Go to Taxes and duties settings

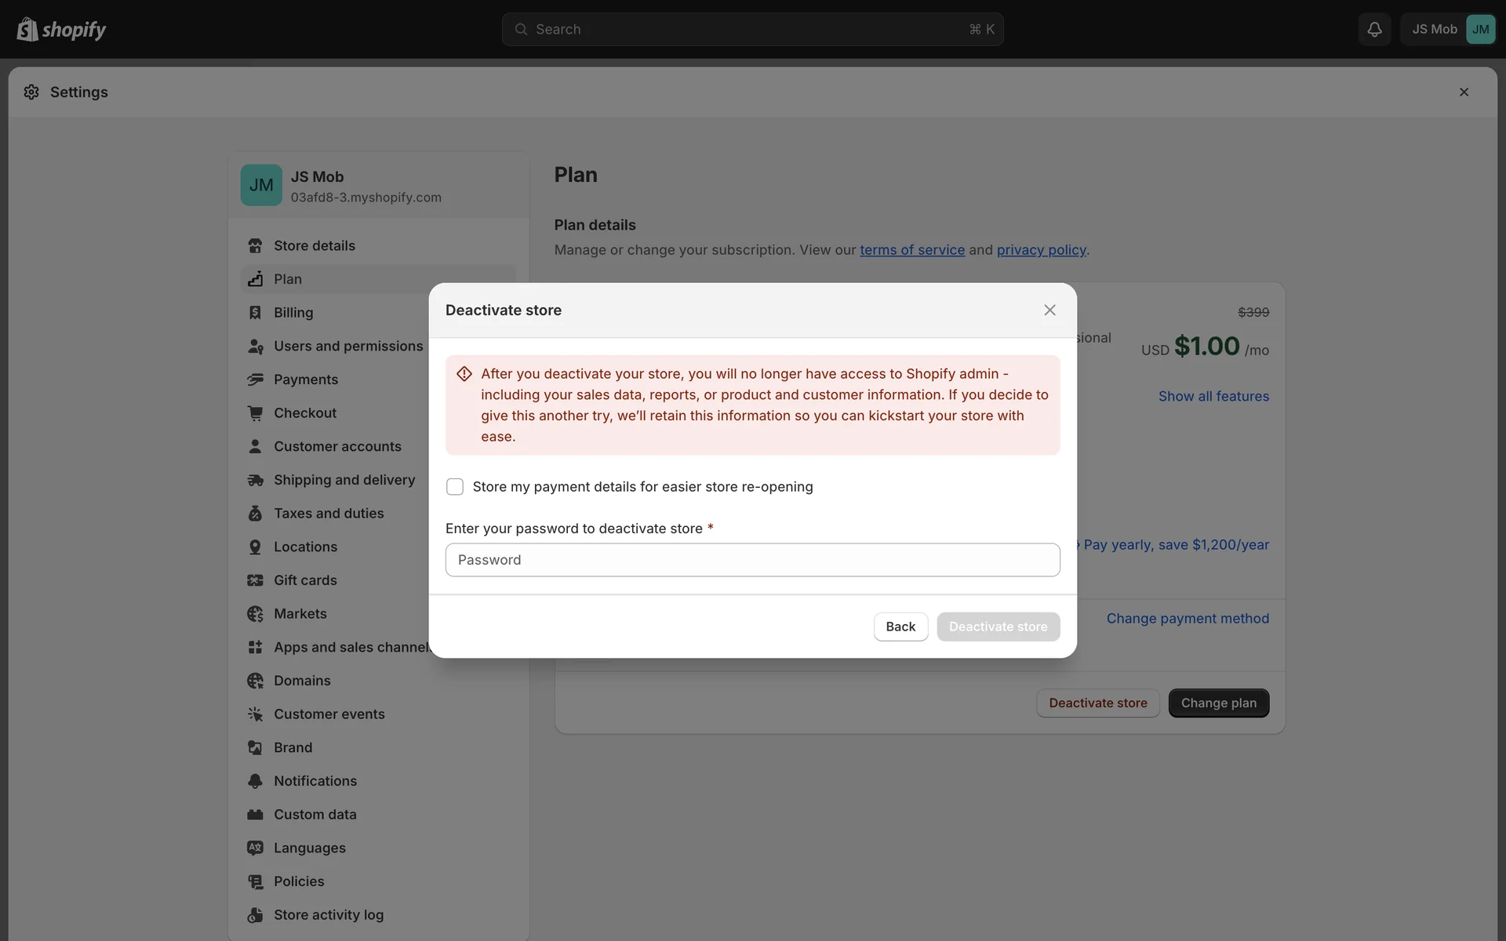click(x=329, y=514)
